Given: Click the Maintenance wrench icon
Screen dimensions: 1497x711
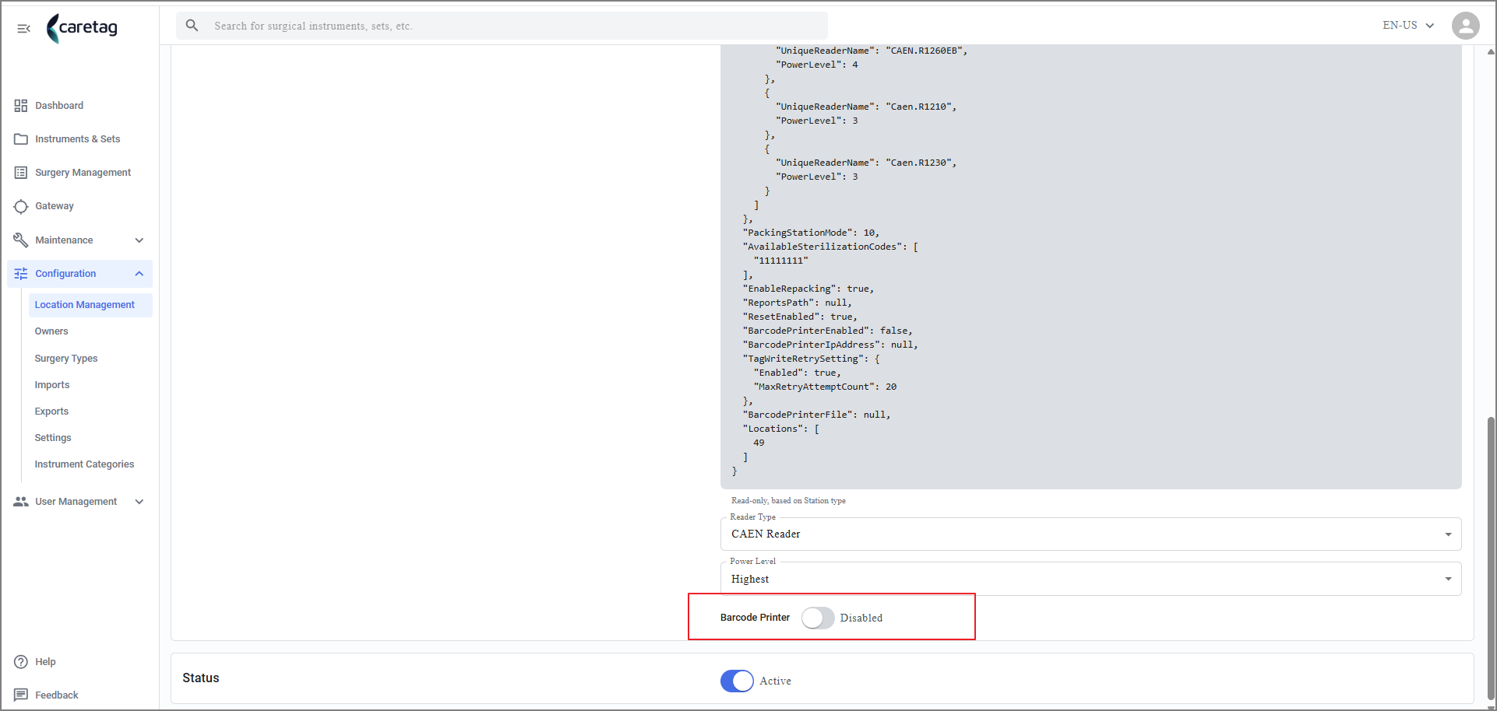Looking at the screenshot, I should coord(21,240).
